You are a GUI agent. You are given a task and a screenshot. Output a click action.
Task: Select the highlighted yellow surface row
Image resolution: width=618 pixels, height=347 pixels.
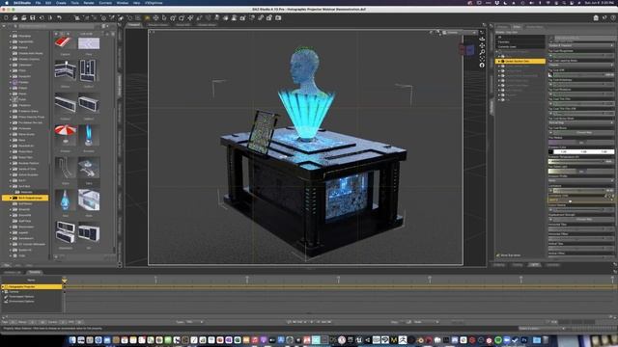(520, 62)
